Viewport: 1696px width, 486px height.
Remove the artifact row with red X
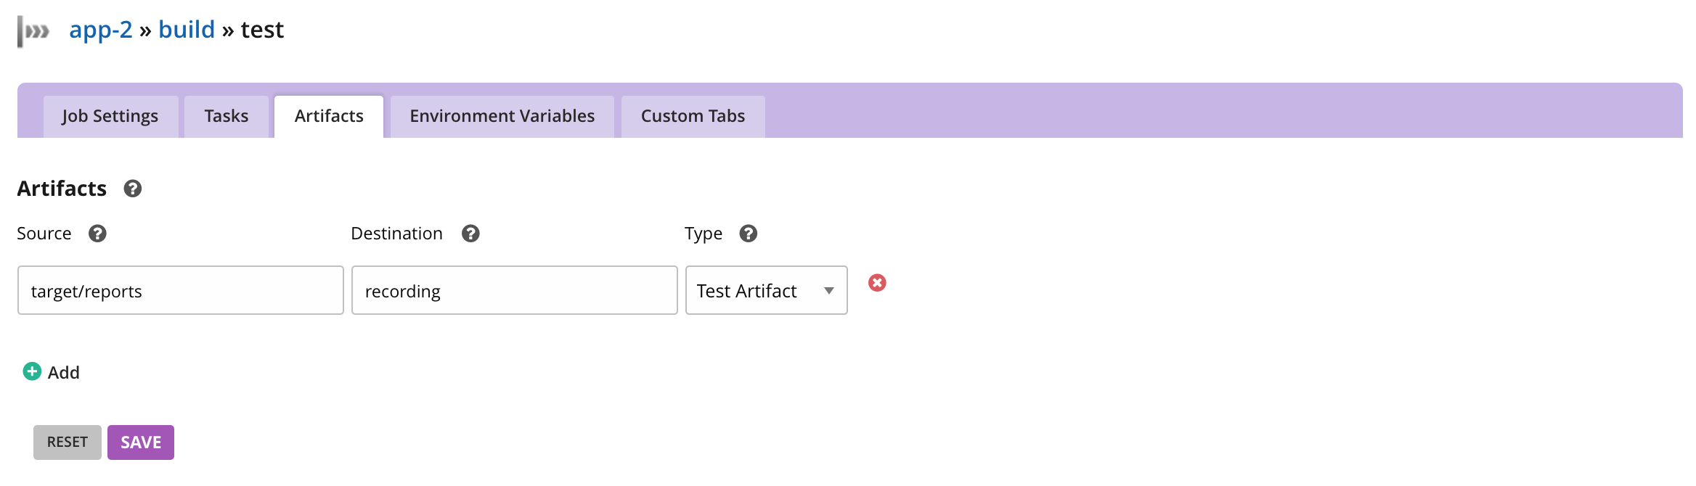(877, 283)
